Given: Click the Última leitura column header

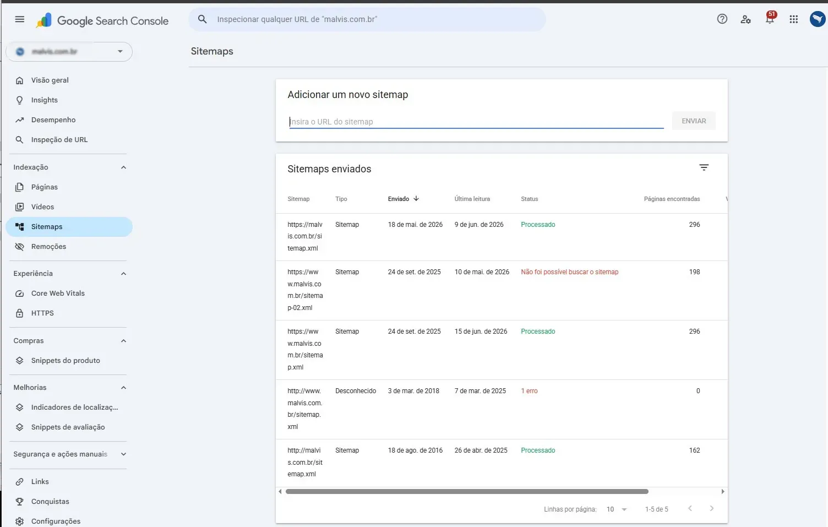Looking at the screenshot, I should click(x=472, y=199).
